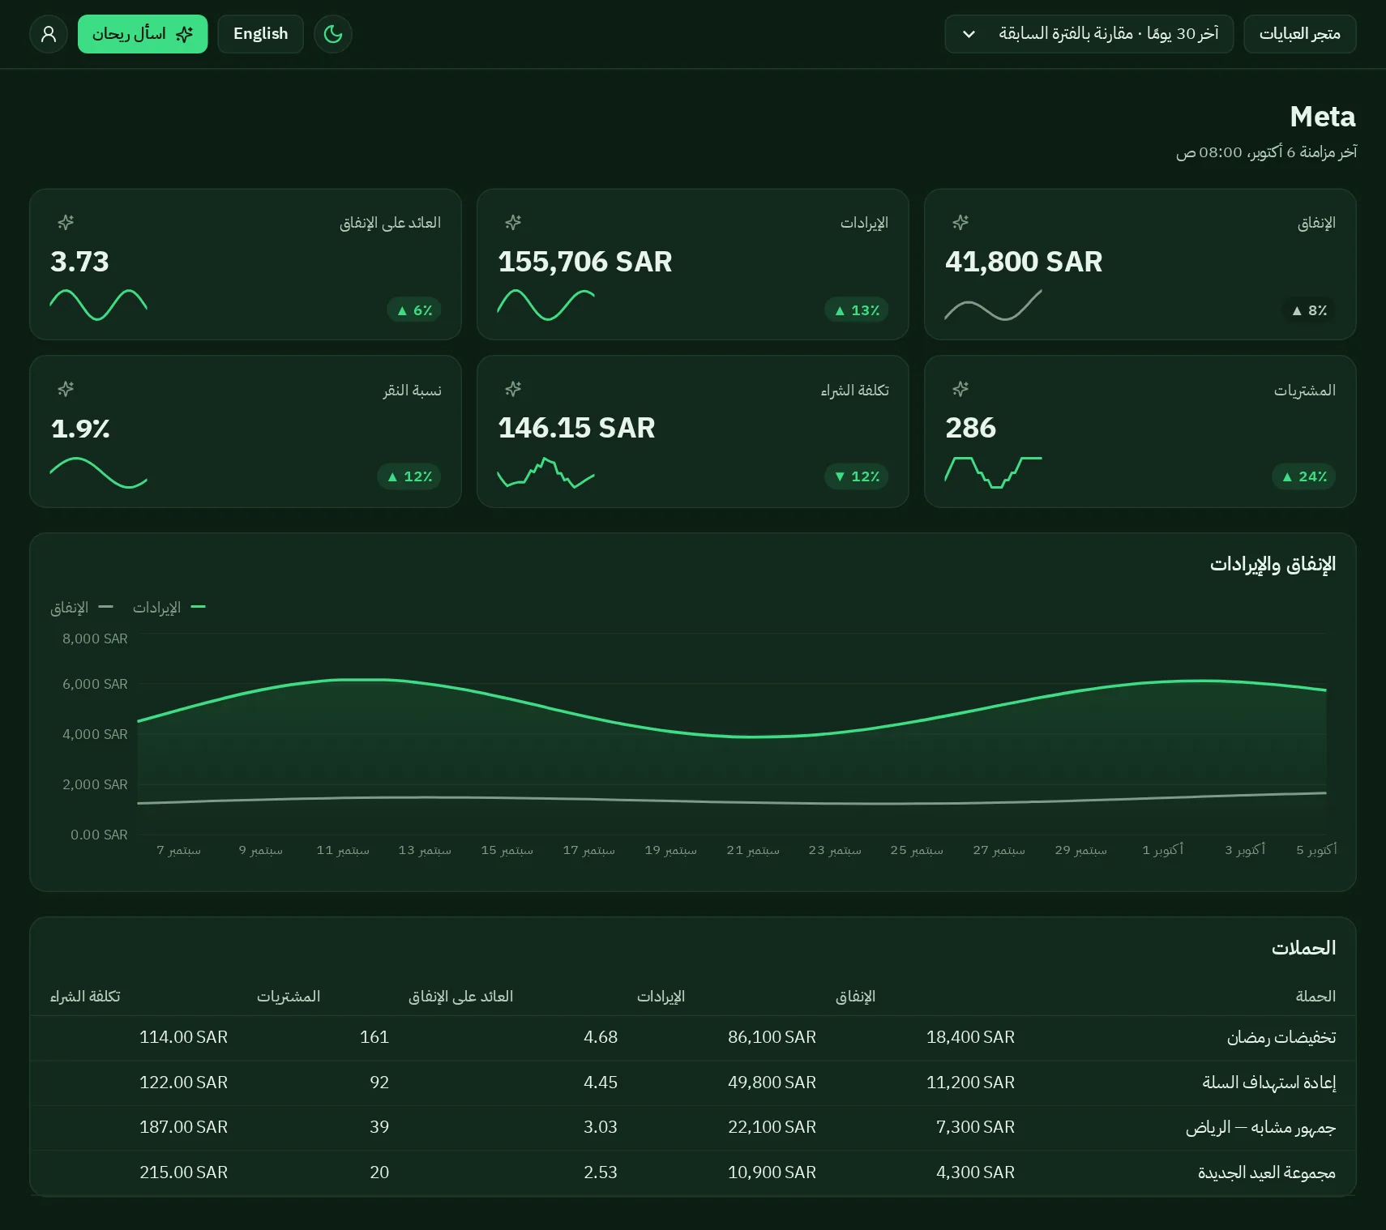The width and height of the screenshot is (1386, 1230).
Task: Click the 12% up badge on نسبة النقر
Action: [x=409, y=476]
